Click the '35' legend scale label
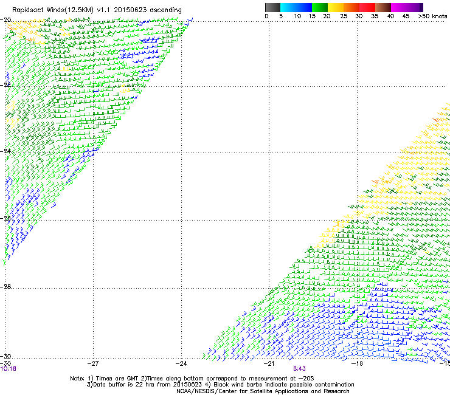Viewport: 450px width, 395px height. coord(375,16)
